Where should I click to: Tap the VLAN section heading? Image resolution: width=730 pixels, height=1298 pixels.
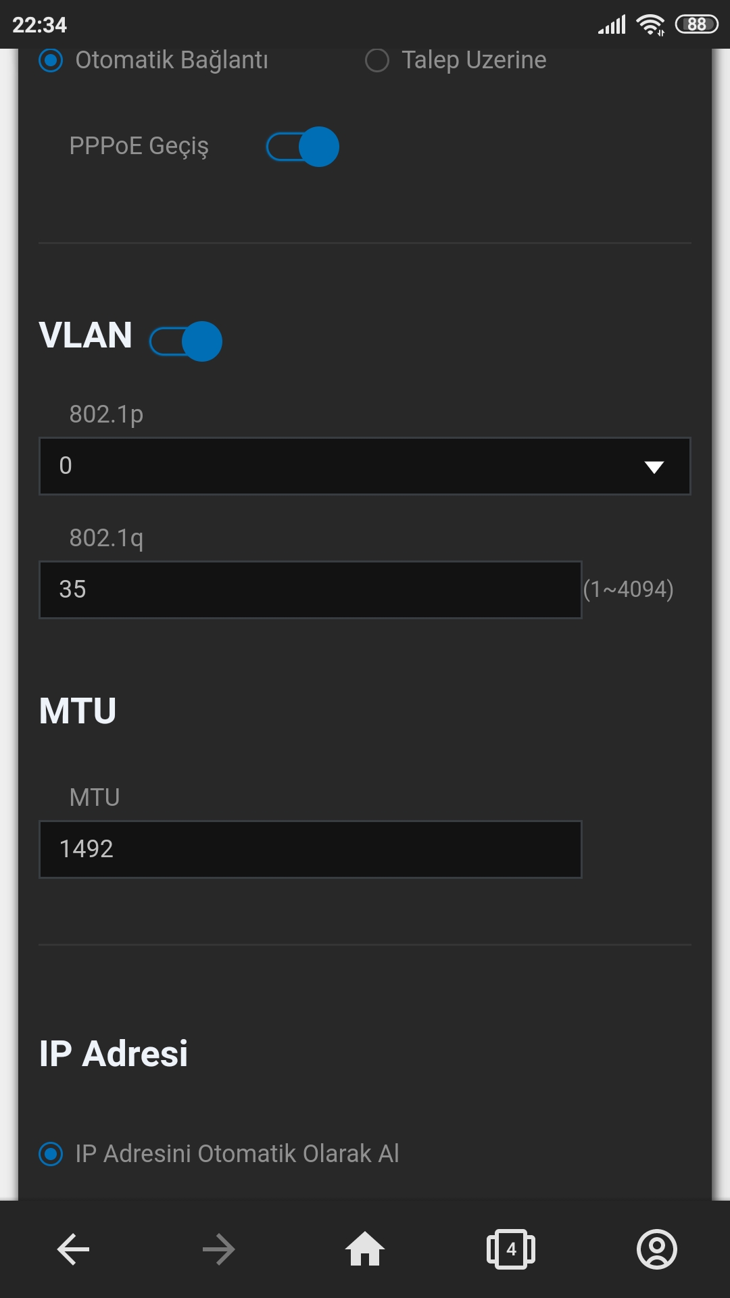coord(86,335)
